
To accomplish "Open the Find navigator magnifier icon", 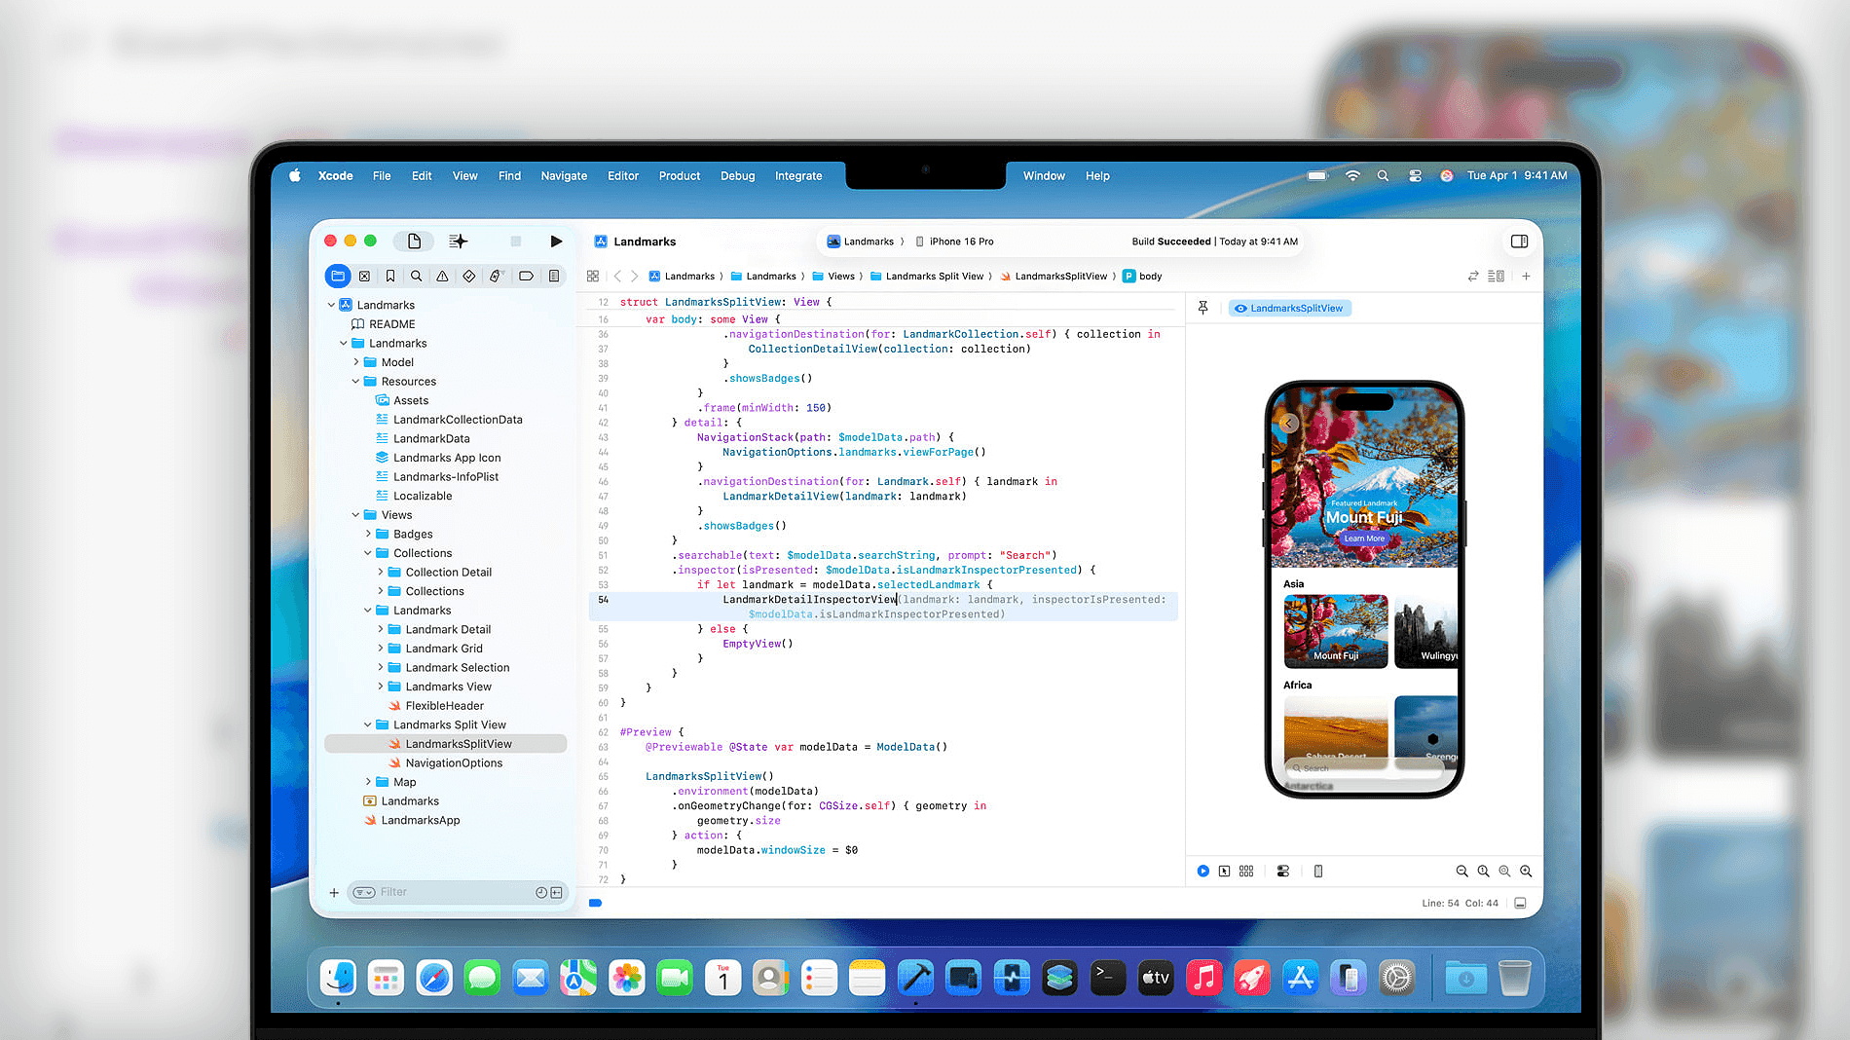I will point(417,277).
